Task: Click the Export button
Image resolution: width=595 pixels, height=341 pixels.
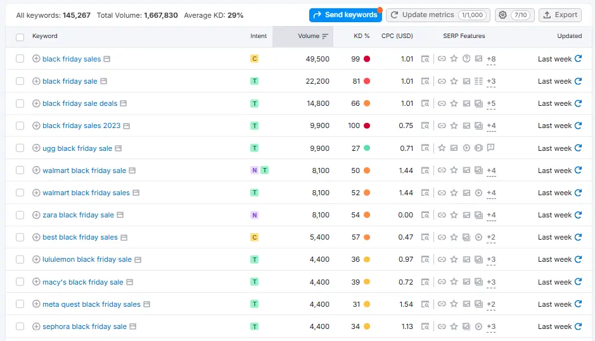Action: pos(560,15)
